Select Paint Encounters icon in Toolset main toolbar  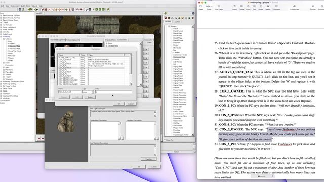[x=49, y=9]
